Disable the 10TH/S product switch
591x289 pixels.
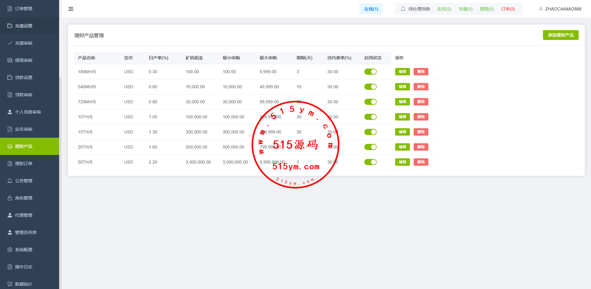point(370,117)
